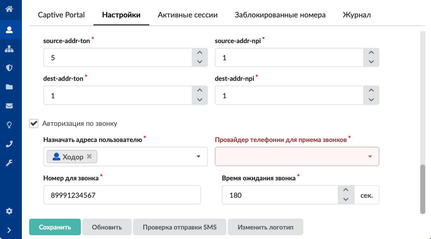The image size is (431, 239).
Task: Click the Сохранить button
Action: pos(55,227)
